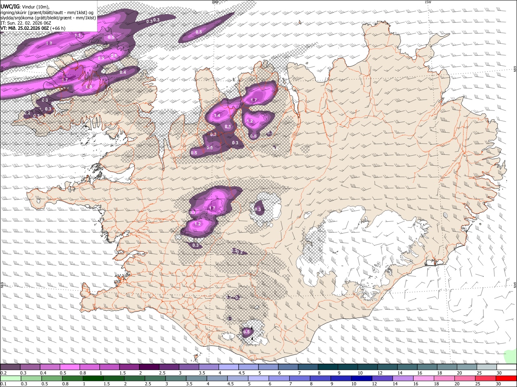Click the 1.7 label directly above the 1.4 label
The height and width of the screenshot is (387, 517).
click(254, 100)
